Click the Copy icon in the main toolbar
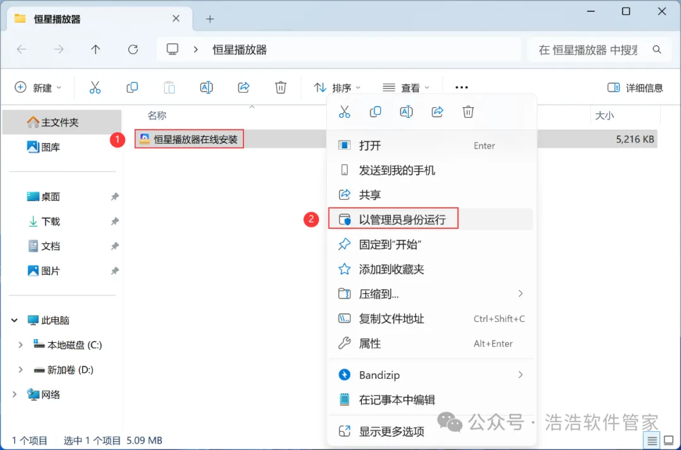 [132, 88]
